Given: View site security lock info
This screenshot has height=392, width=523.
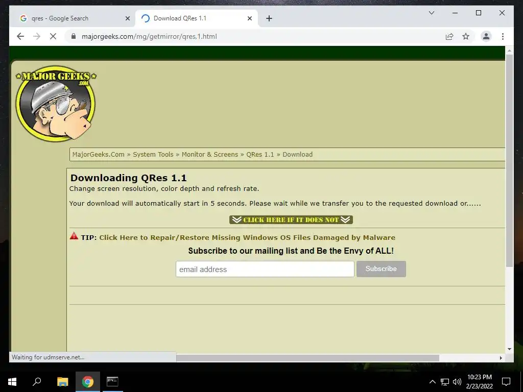Looking at the screenshot, I should click(74, 36).
